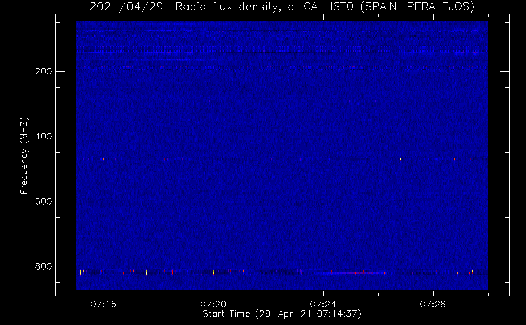
Task: Click the 'Start Time (29-Apr-21 07:14:37)' label
Action: (282, 314)
